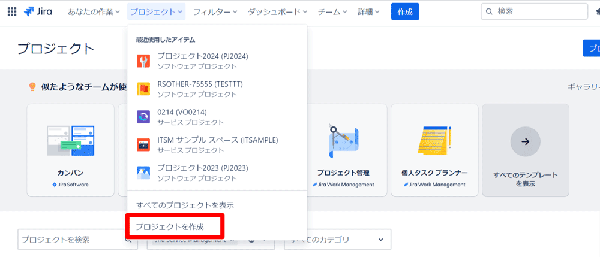Open the あなたの作業 dropdown menu

[94, 12]
